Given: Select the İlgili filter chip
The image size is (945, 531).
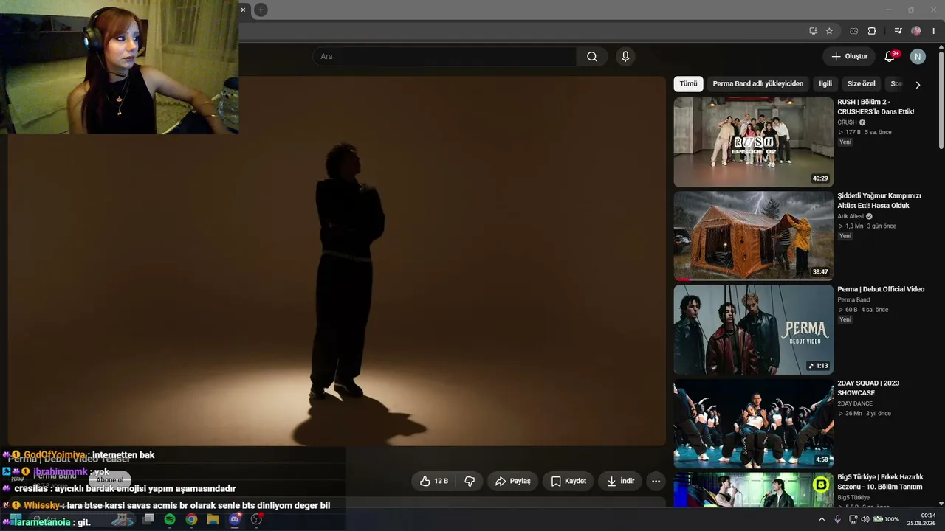Looking at the screenshot, I should [x=825, y=84].
